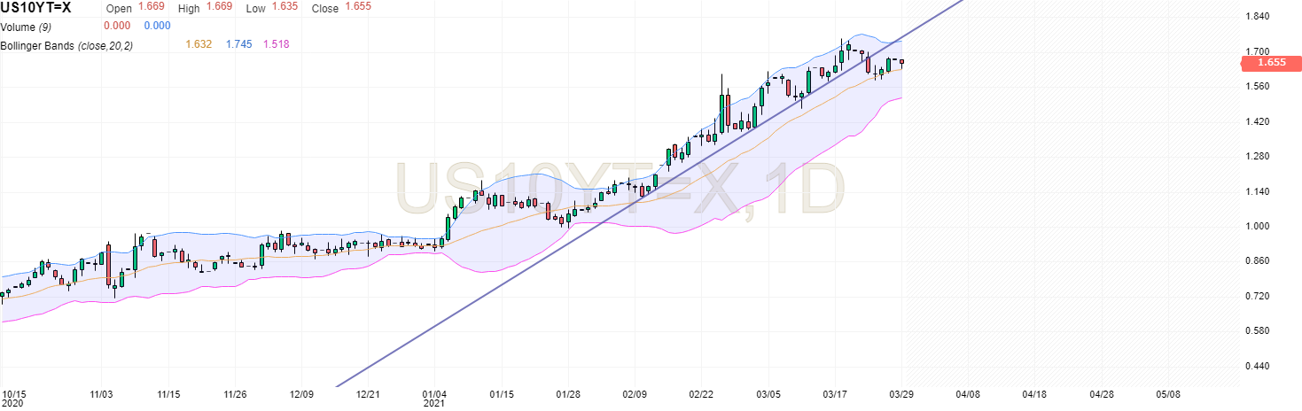Click the 12/21 date on time axis
The height and width of the screenshot is (411, 1302).
368,393
